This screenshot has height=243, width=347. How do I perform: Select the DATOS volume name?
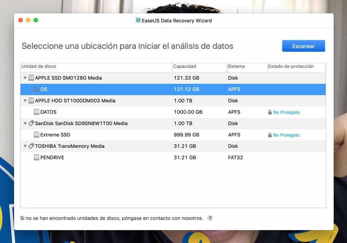point(48,112)
